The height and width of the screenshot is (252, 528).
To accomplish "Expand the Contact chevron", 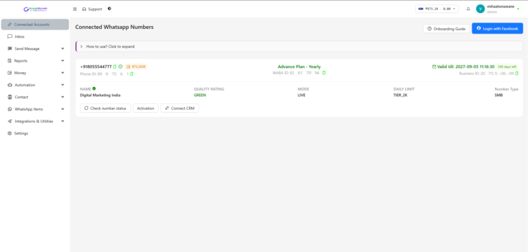I will (63, 97).
